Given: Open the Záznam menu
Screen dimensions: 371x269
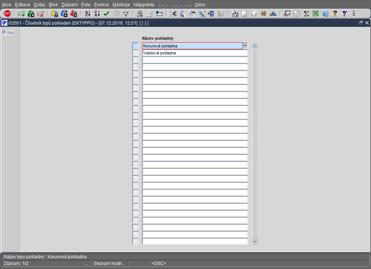Looking at the screenshot, I should pos(69,5).
